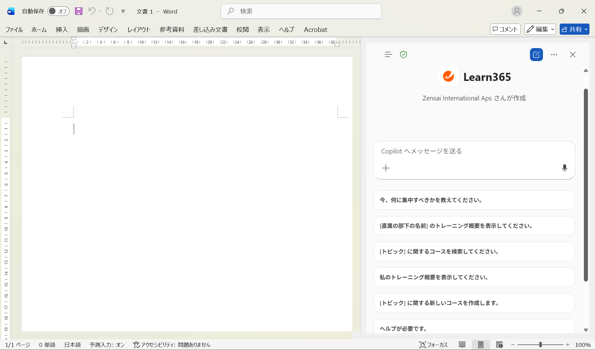Switch to the レイアウト tab

click(x=139, y=29)
